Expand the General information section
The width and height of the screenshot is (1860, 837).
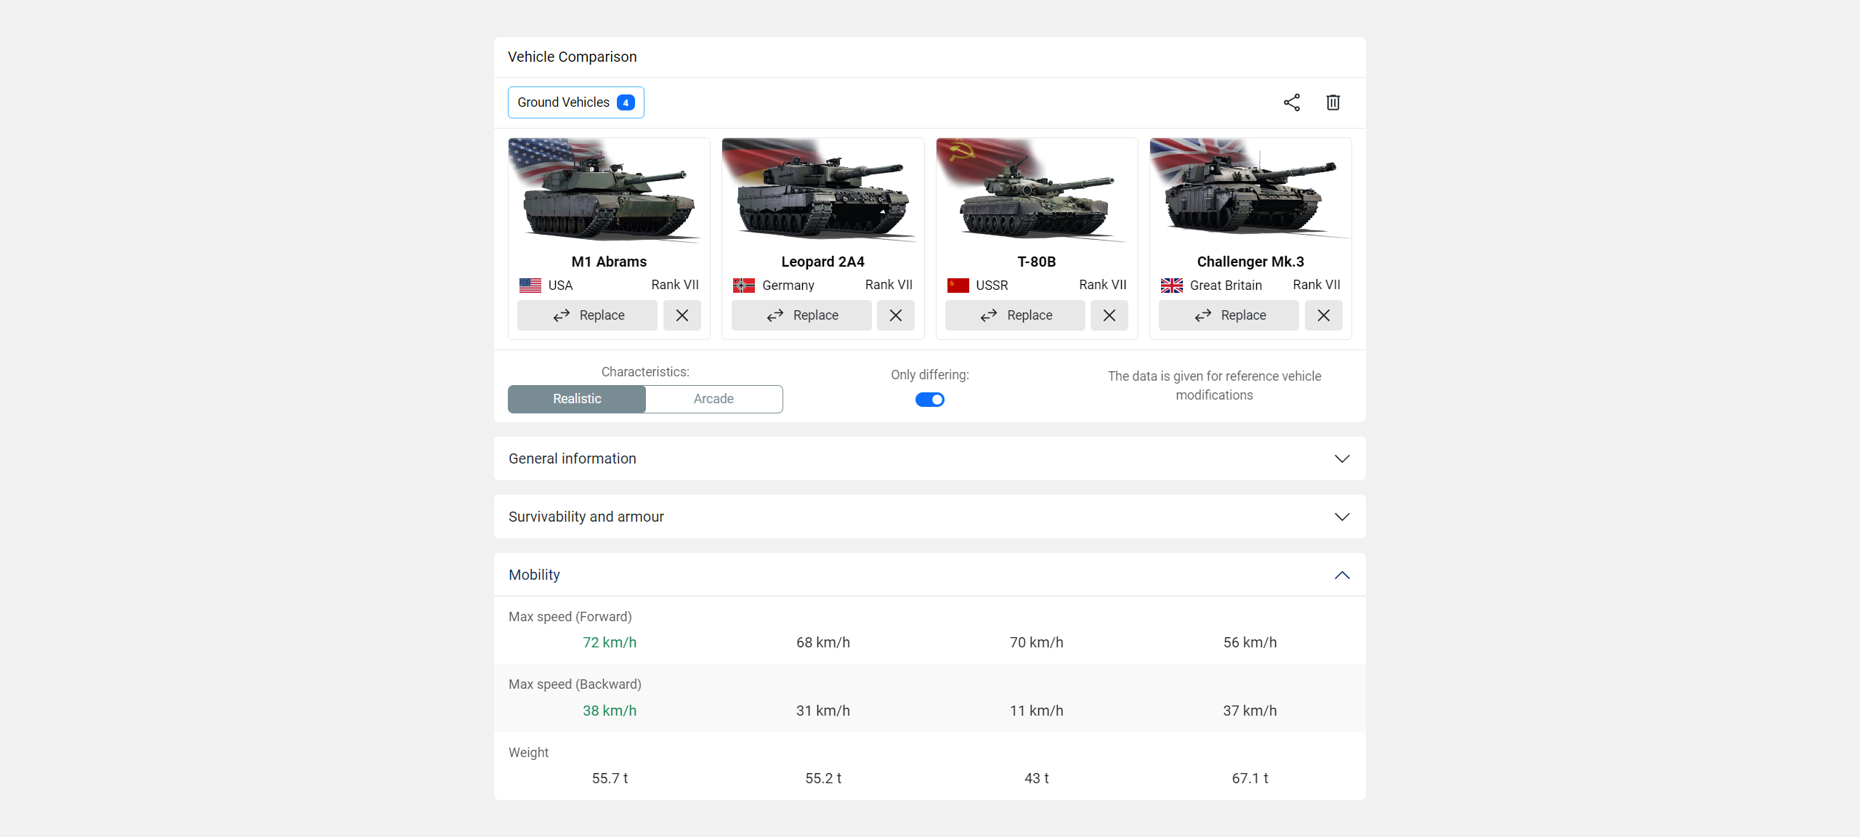929,458
